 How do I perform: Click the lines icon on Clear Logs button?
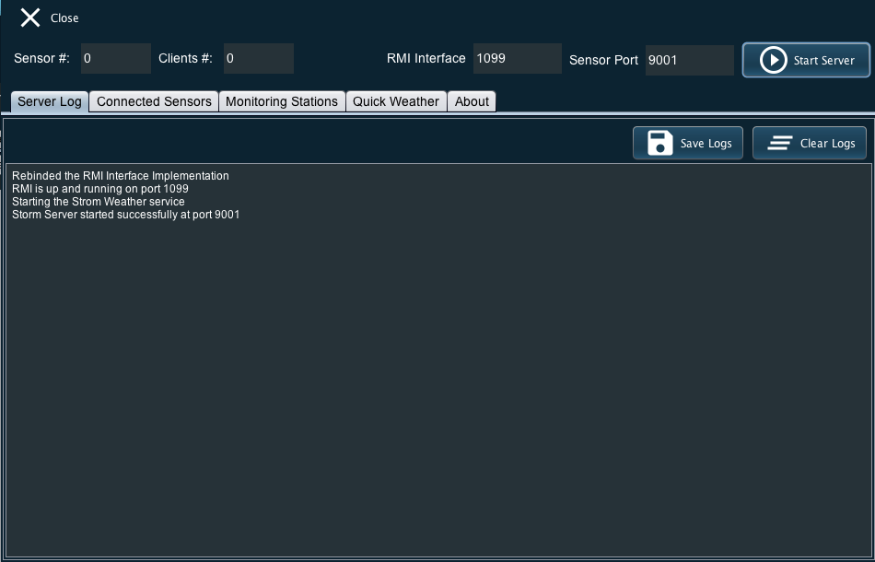pos(780,143)
